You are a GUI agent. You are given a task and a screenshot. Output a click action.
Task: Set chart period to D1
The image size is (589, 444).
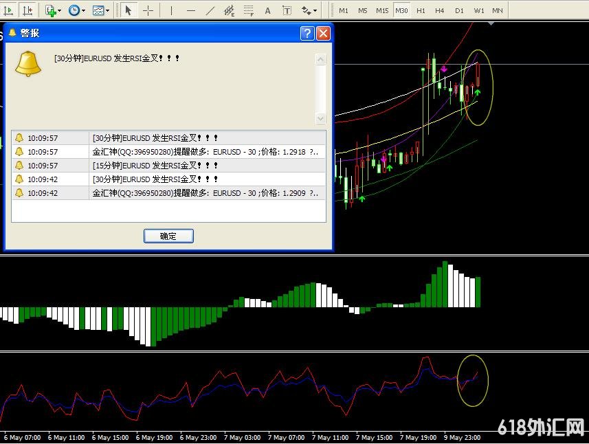[459, 10]
